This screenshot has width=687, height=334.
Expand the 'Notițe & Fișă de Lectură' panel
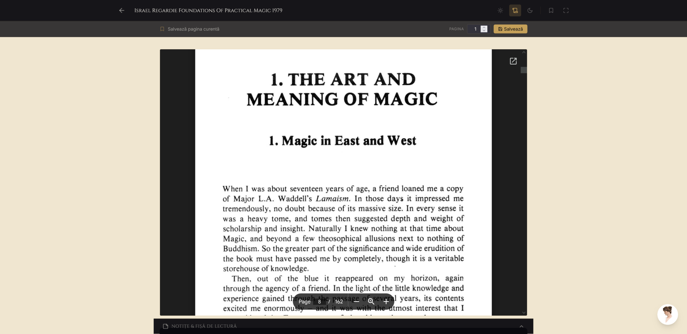coord(343,326)
